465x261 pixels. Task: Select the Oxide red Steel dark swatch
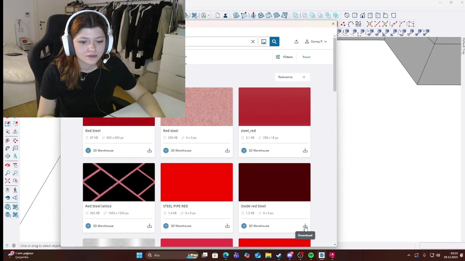(274, 182)
